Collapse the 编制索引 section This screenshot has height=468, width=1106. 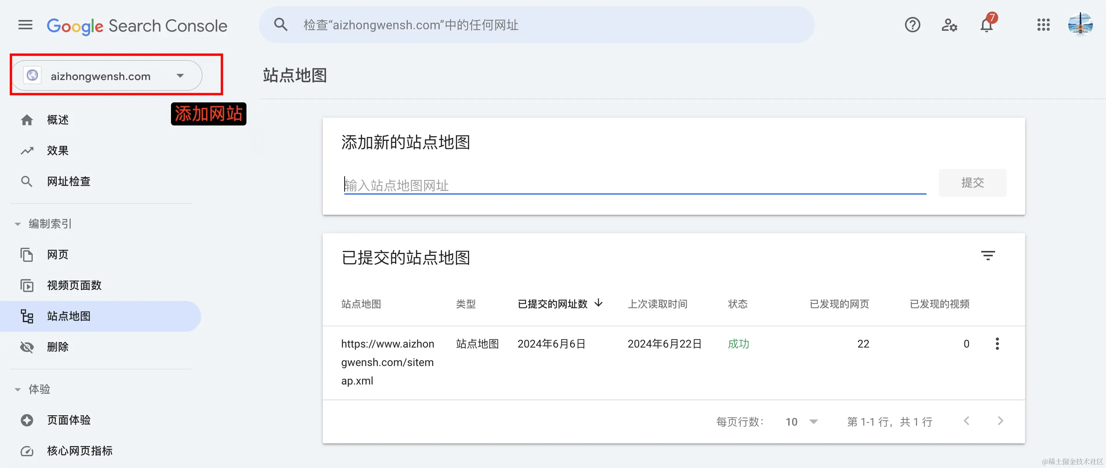coord(18,224)
